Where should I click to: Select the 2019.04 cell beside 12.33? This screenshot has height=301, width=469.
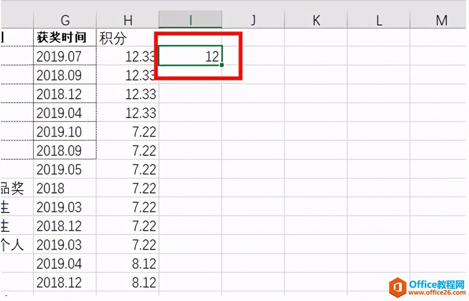[x=65, y=112]
